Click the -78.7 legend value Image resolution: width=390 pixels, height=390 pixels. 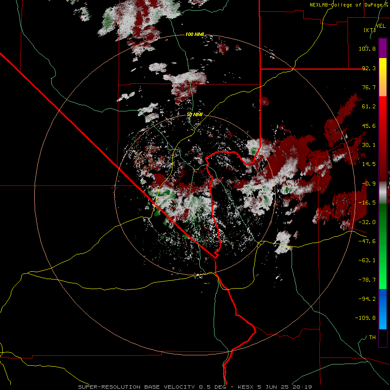pos(367,280)
